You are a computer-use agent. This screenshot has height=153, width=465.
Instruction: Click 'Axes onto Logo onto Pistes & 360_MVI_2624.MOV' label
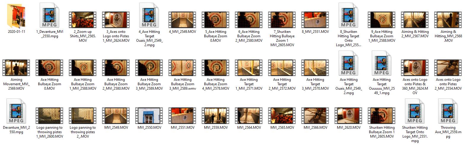click(x=415, y=86)
